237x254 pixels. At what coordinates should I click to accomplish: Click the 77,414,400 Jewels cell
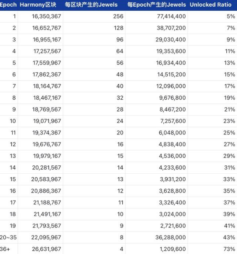click(172, 16)
